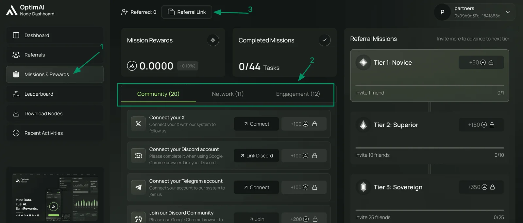Click the OptimAI logo icon
The height and width of the screenshot is (223, 523).
[x=12, y=10]
